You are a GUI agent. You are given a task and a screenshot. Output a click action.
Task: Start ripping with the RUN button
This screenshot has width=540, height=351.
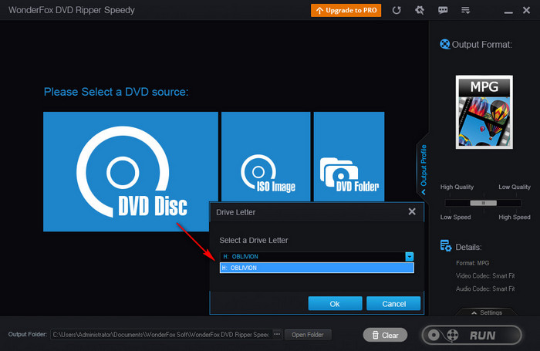coord(472,335)
